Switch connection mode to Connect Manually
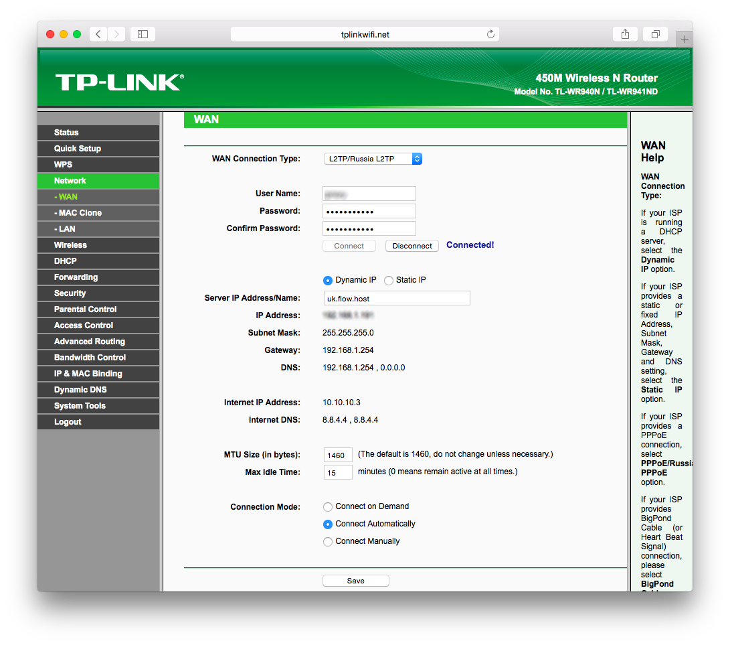The image size is (730, 645). [328, 541]
